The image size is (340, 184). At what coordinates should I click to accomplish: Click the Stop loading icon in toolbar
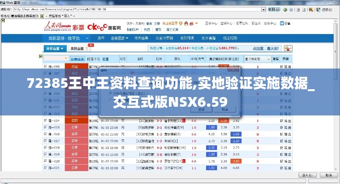coord(299,10)
